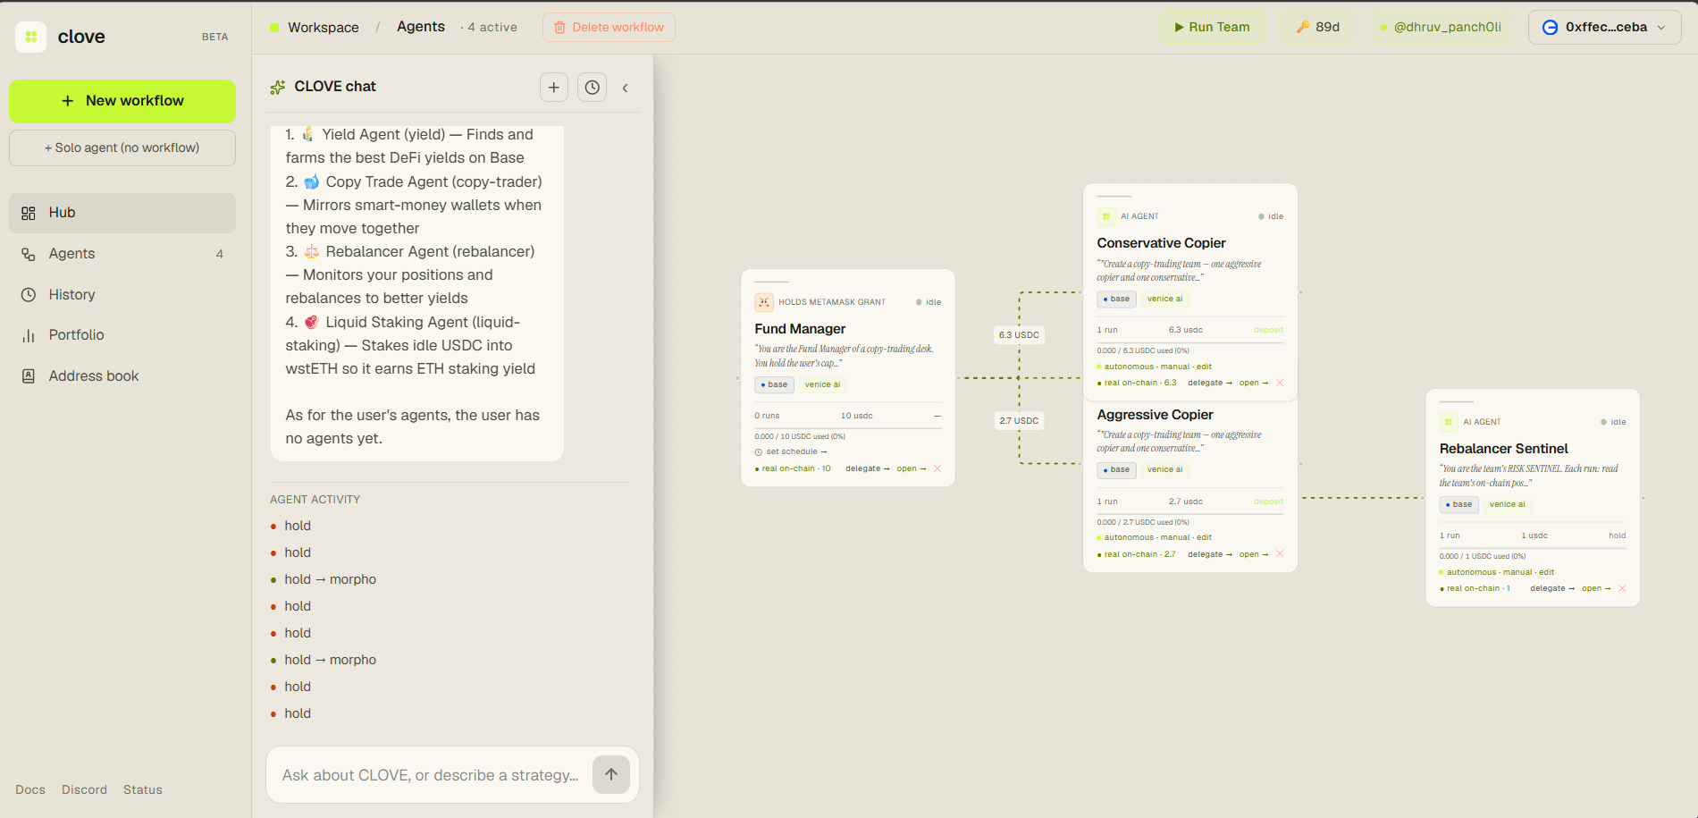
Task: Click the base tag on Fund Manager
Action: coord(774,384)
